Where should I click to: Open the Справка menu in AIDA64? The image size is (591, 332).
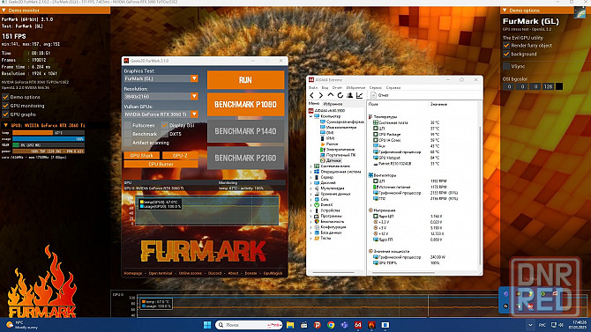pyautogui.click(x=393, y=88)
